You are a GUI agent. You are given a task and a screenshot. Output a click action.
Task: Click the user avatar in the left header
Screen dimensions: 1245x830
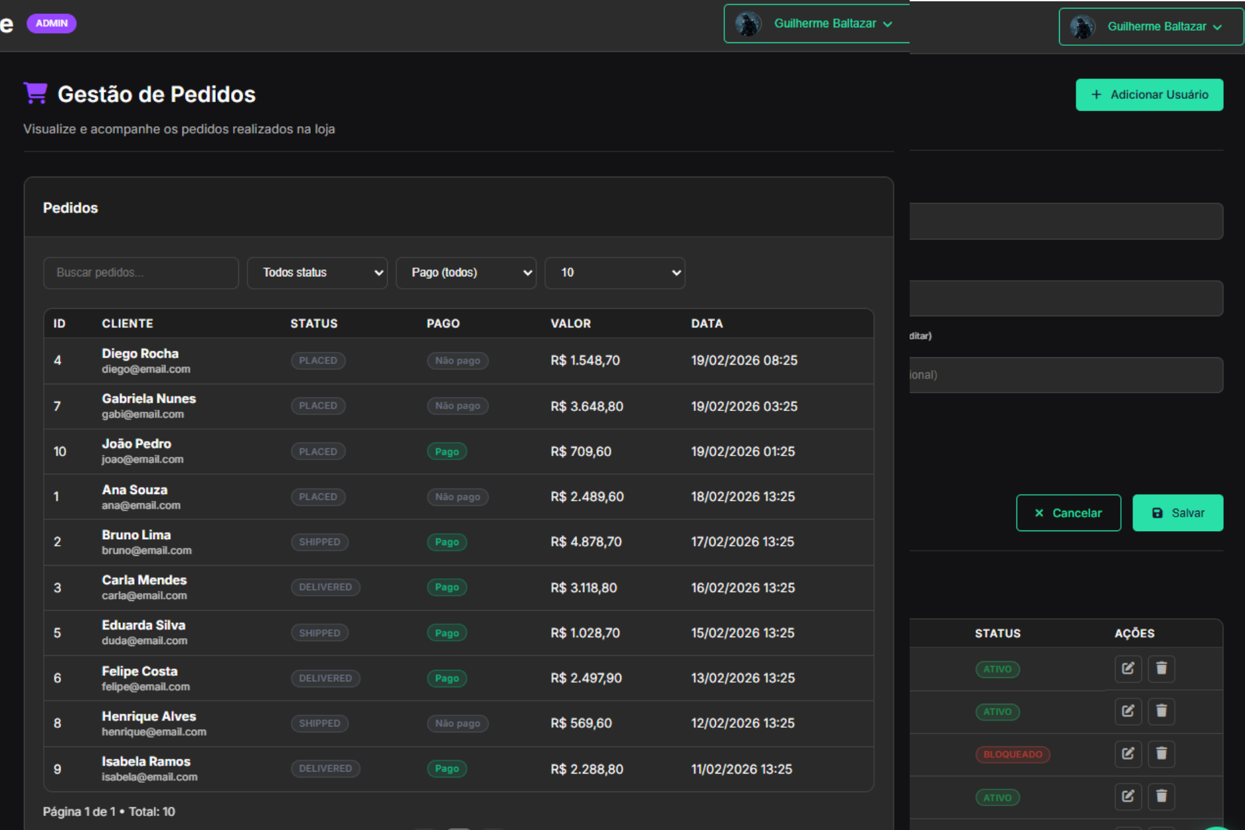coord(748,24)
